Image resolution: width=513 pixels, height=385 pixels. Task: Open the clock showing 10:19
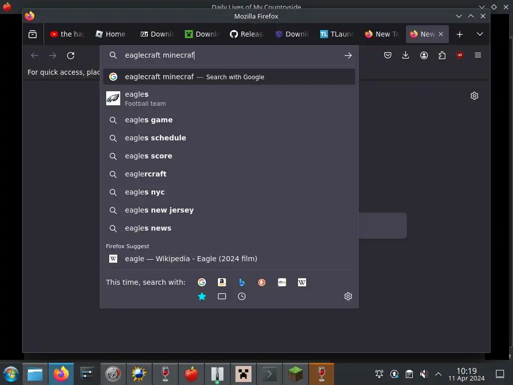[x=466, y=374]
